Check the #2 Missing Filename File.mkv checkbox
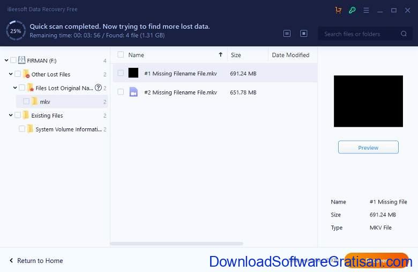Screen dimensions: 418x272 click(x=121, y=92)
